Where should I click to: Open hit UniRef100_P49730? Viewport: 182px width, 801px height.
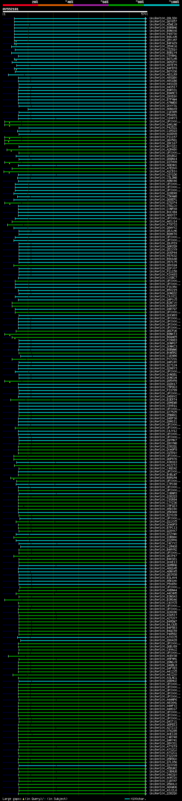[163, 34]
